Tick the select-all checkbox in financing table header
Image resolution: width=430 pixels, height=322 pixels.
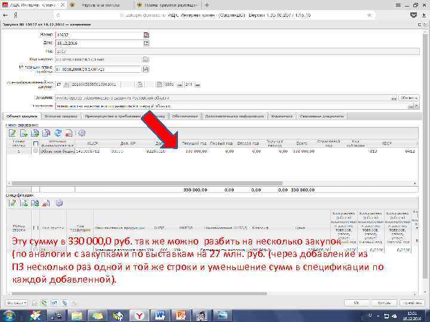(x=36, y=144)
